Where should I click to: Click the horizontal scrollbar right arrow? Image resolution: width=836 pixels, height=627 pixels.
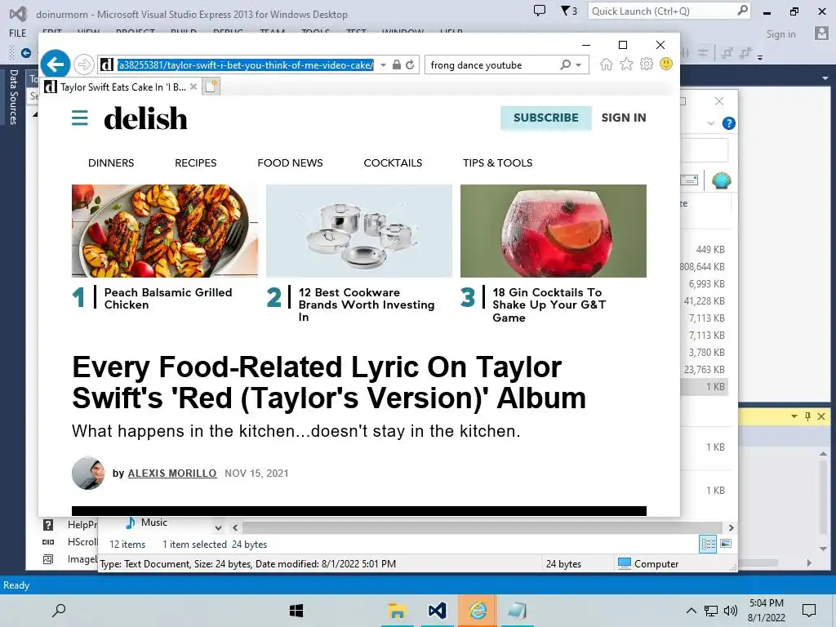(x=731, y=528)
